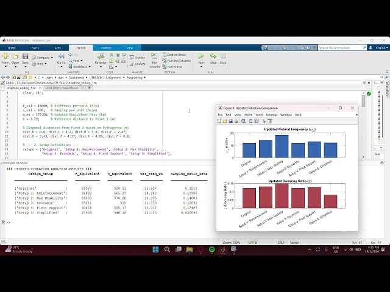Click the Stop button in RUN group
Screen dimensions: 390x292
tap(223, 58)
